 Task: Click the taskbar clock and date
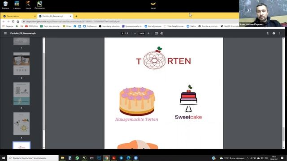(274, 158)
